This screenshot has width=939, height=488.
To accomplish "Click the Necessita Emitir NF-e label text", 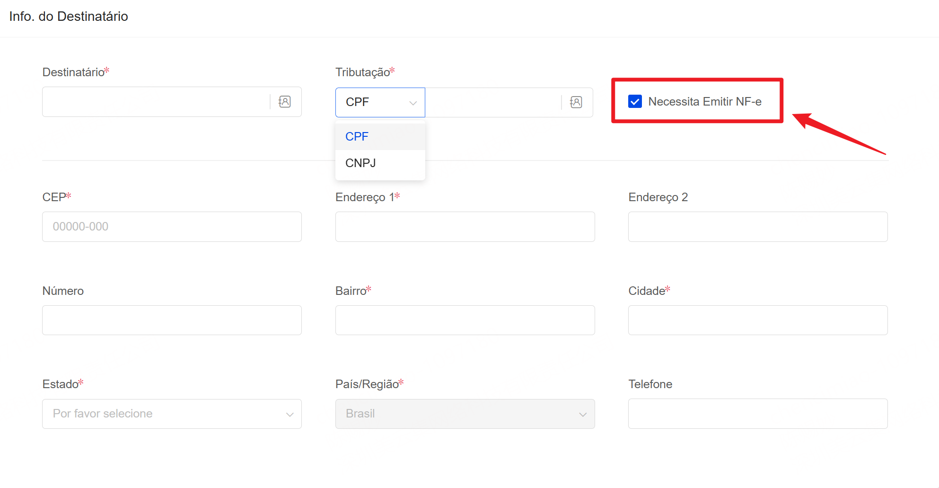I will pos(704,101).
